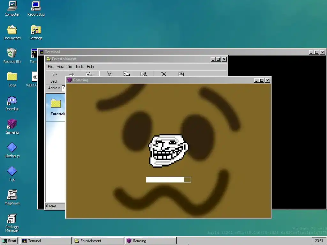Viewport: 327px width, 245px height.
Task: Click the Gameing loading progress bar
Action: pos(169,180)
